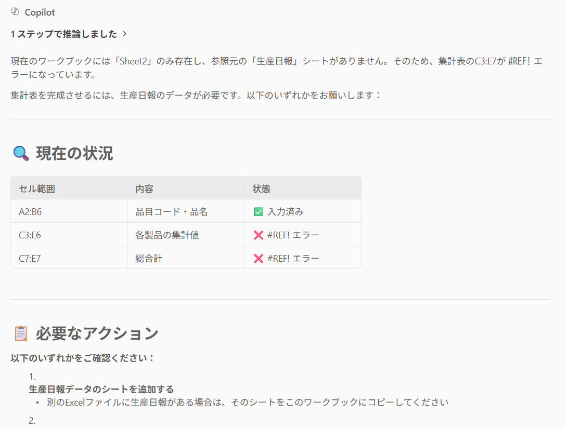Click the Copilot name label
Screen dimensions: 566x429
40,12
